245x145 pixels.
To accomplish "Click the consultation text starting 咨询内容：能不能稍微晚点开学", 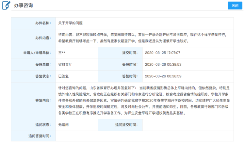I will pos(142,38).
